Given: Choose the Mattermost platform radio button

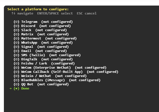Looking at the screenshot, I should (x=16, y=38).
